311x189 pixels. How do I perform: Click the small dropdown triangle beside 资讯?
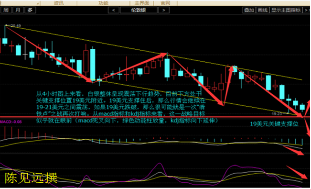pyautogui.click(x=37, y=4)
